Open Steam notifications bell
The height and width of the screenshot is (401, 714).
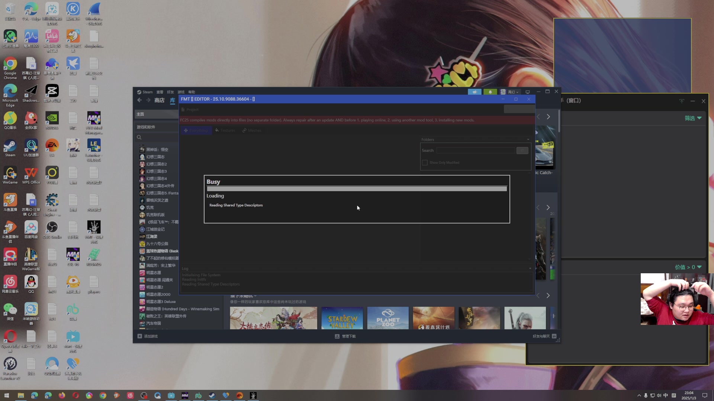point(490,92)
